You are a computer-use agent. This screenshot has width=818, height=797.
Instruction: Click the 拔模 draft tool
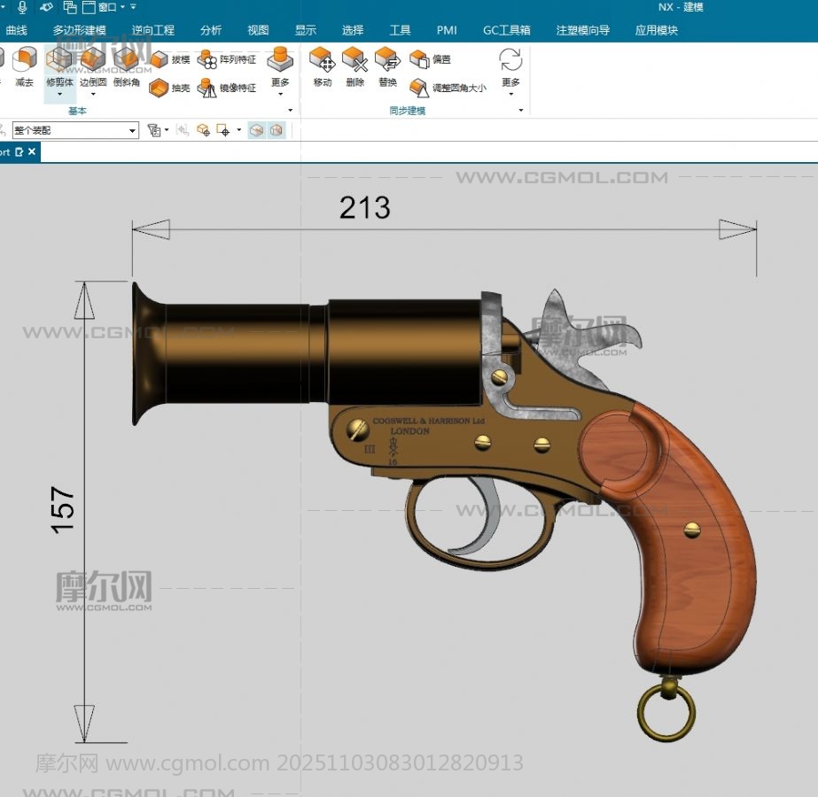click(x=170, y=59)
